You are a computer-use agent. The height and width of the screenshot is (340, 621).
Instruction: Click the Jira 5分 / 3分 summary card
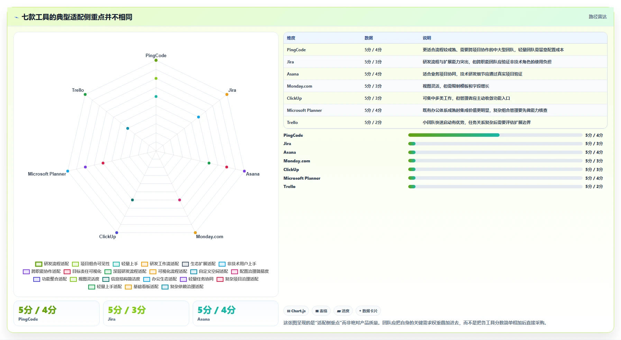tap(146, 313)
